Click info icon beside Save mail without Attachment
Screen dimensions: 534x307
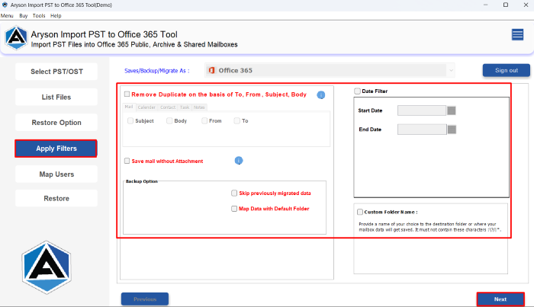[239, 161]
